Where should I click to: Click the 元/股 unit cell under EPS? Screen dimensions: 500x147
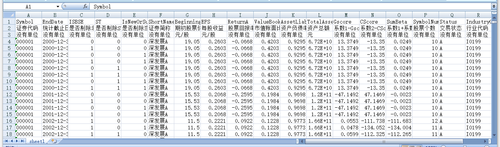click(214, 35)
